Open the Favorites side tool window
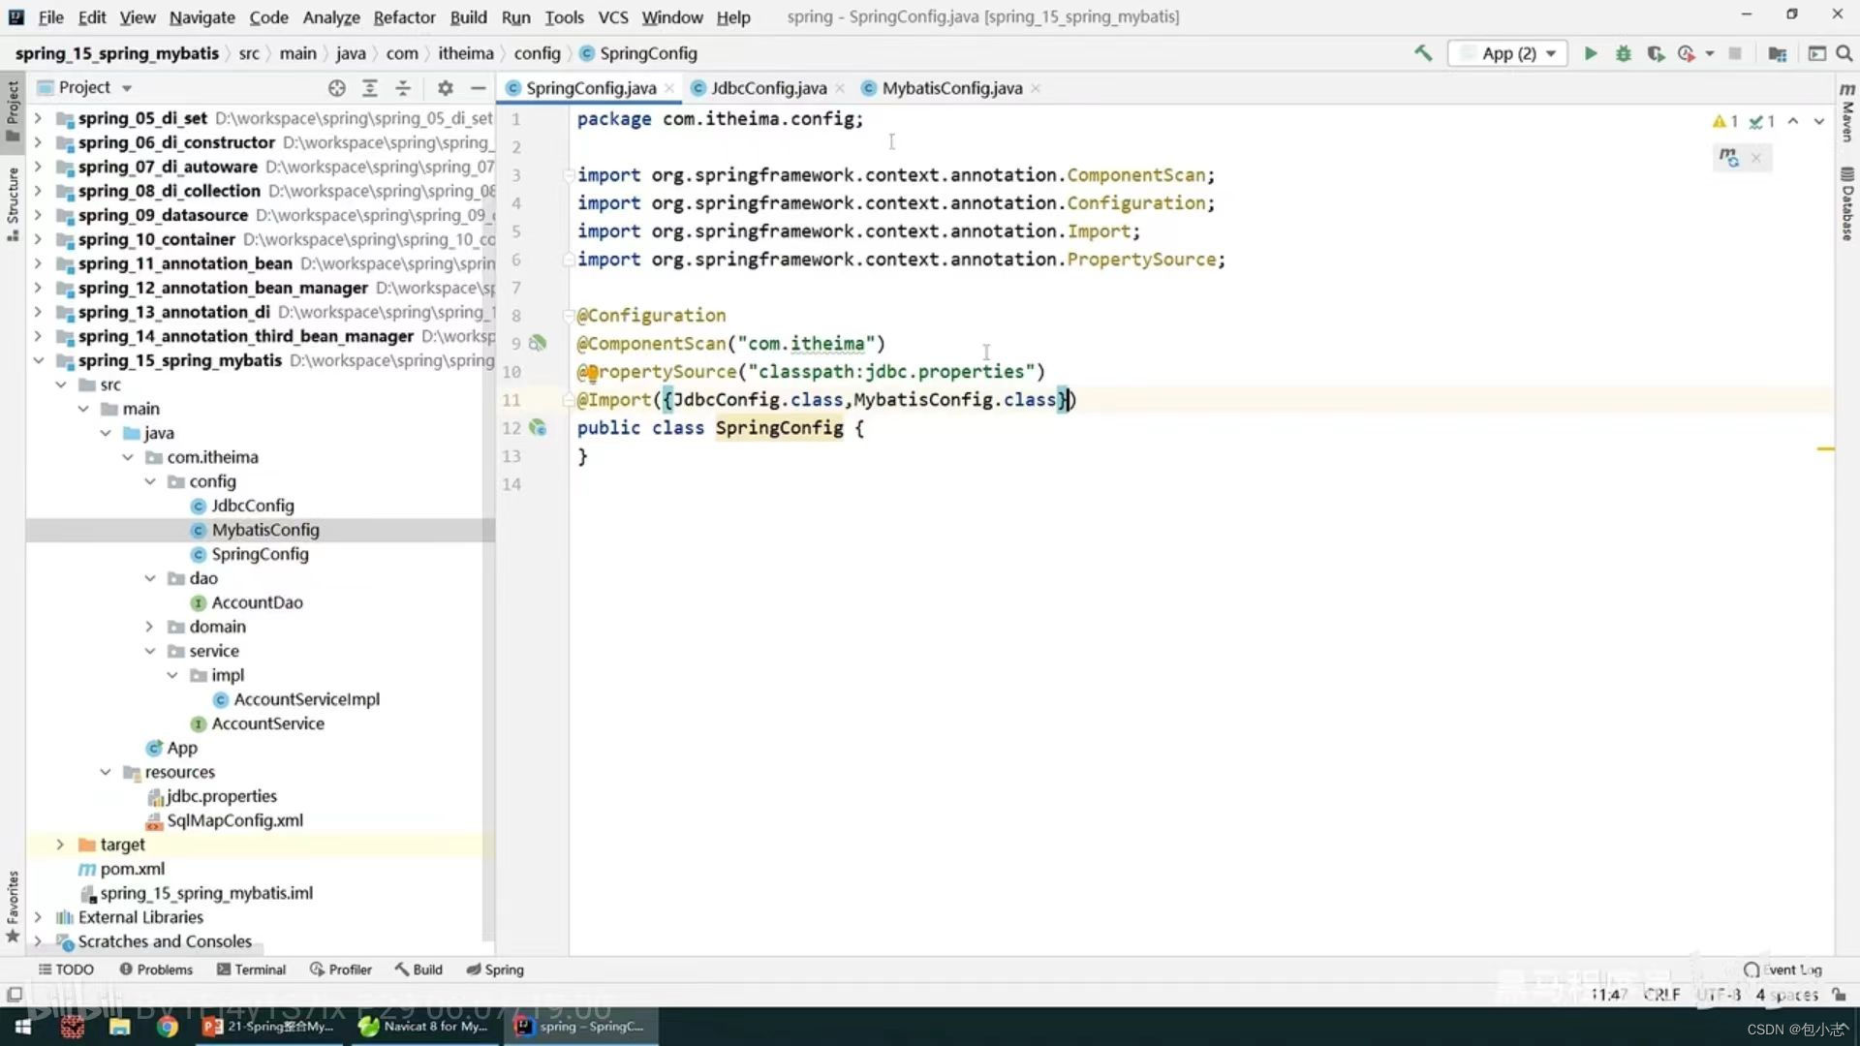 13,907
